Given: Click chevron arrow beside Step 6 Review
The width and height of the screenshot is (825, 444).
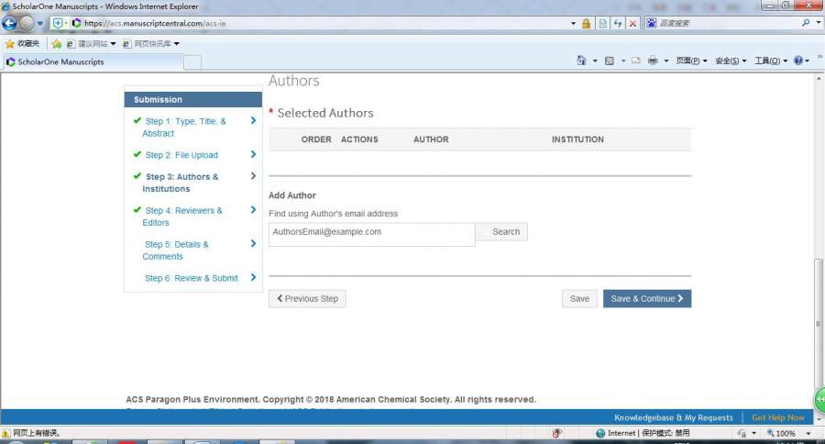Looking at the screenshot, I should point(253,277).
